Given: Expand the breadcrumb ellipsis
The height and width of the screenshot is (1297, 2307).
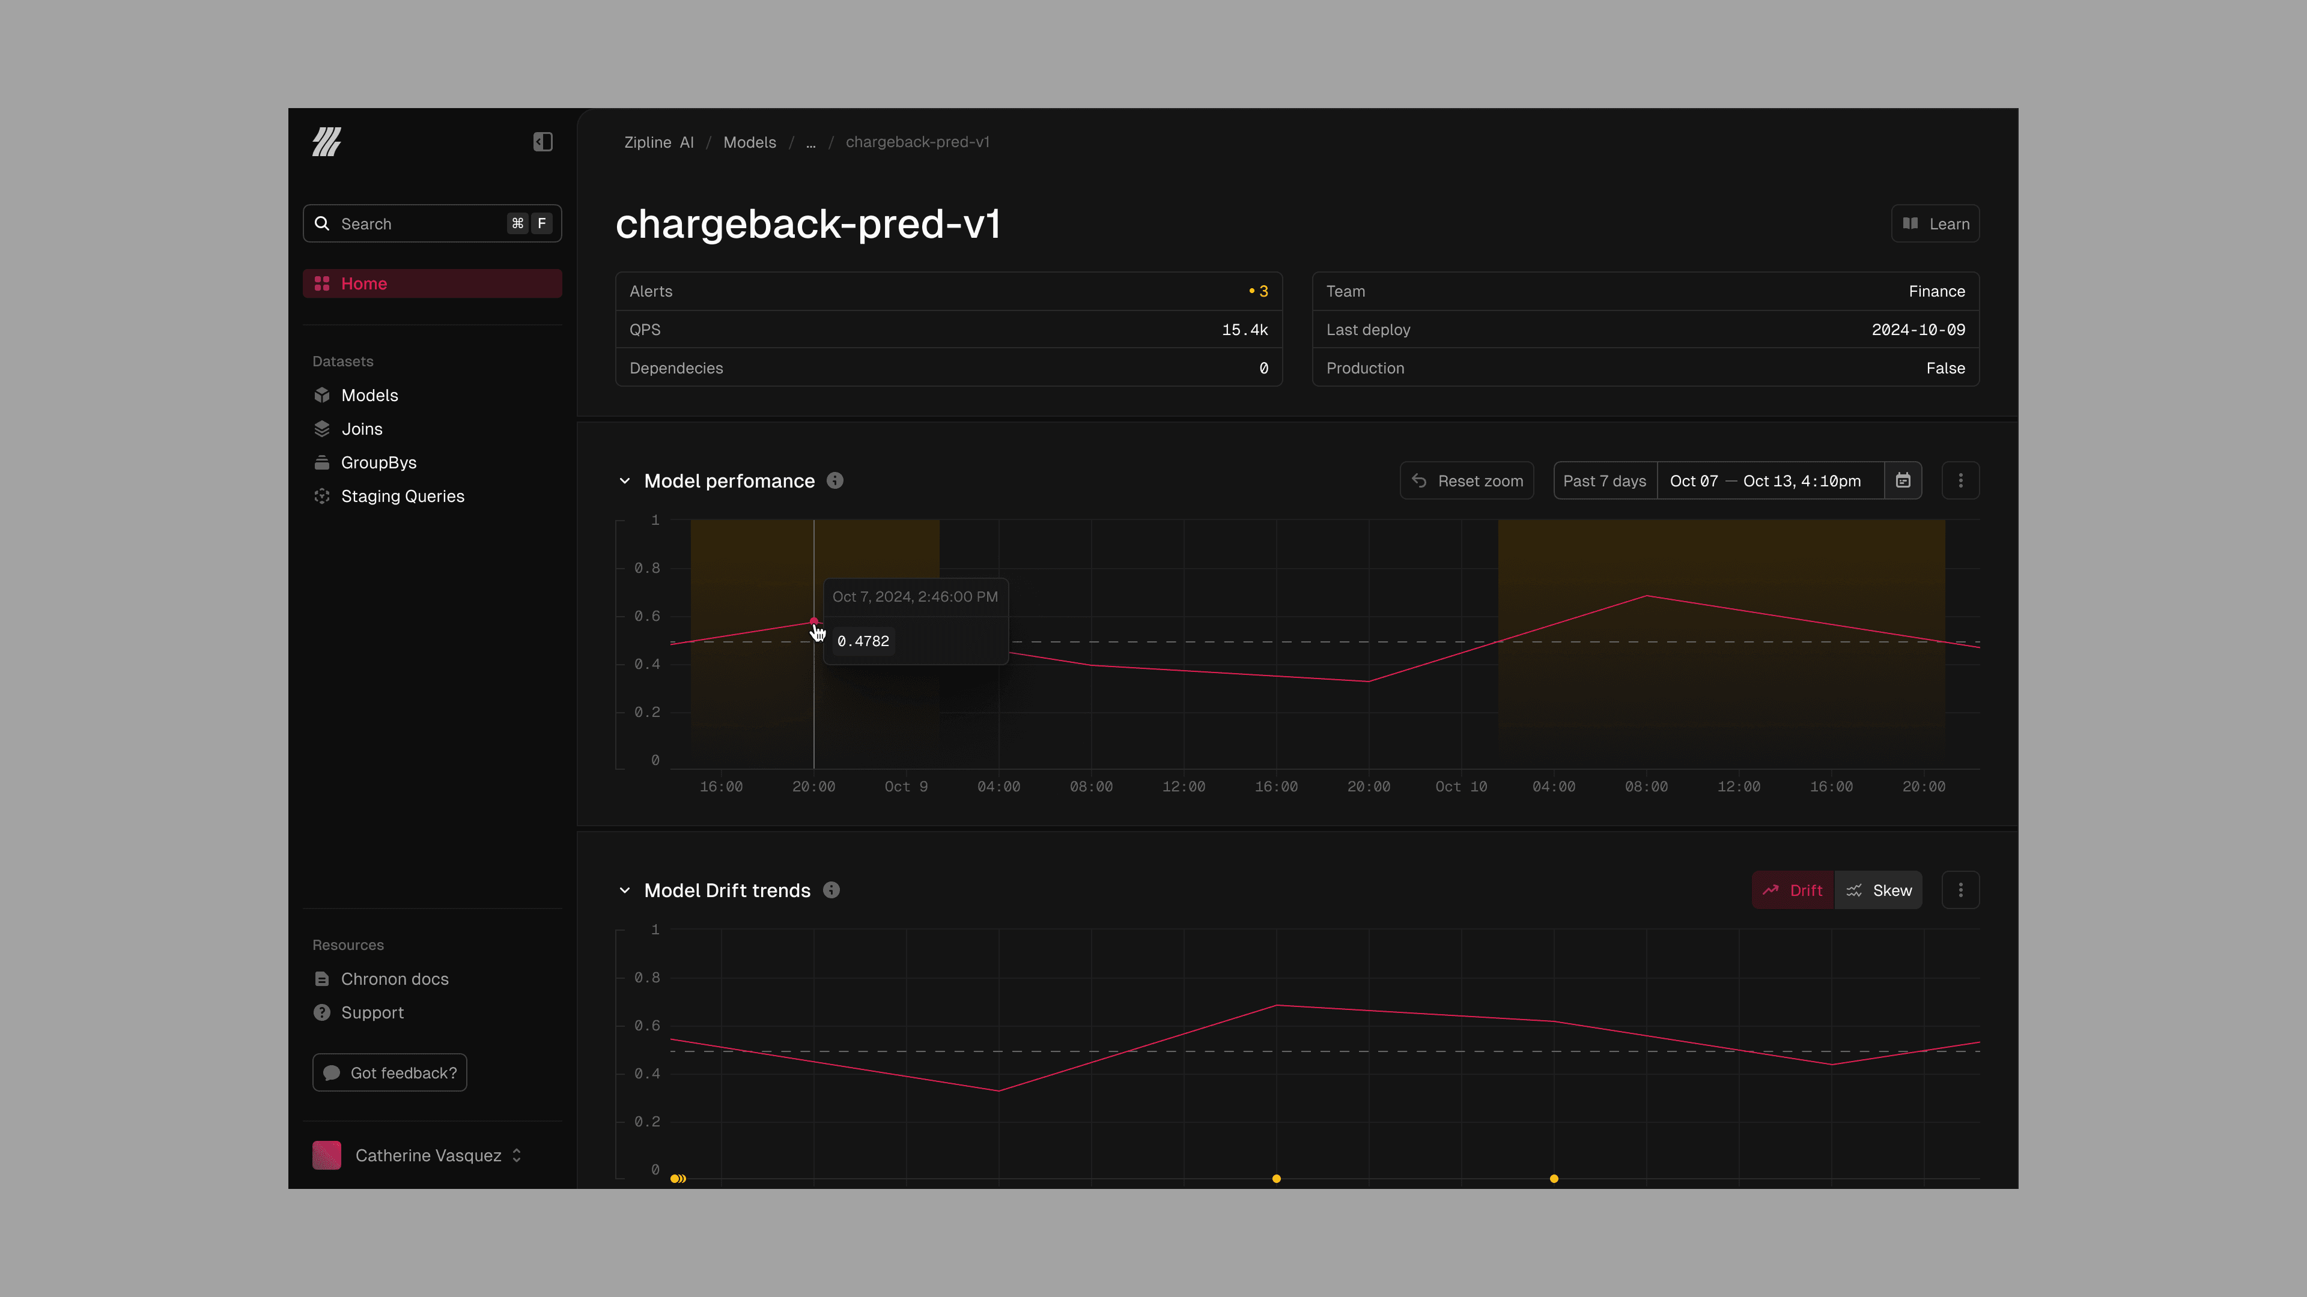Looking at the screenshot, I should tap(810, 142).
